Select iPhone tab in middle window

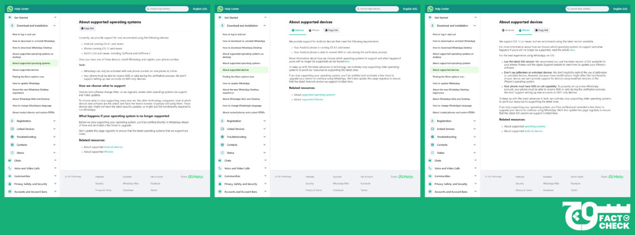click(x=314, y=31)
